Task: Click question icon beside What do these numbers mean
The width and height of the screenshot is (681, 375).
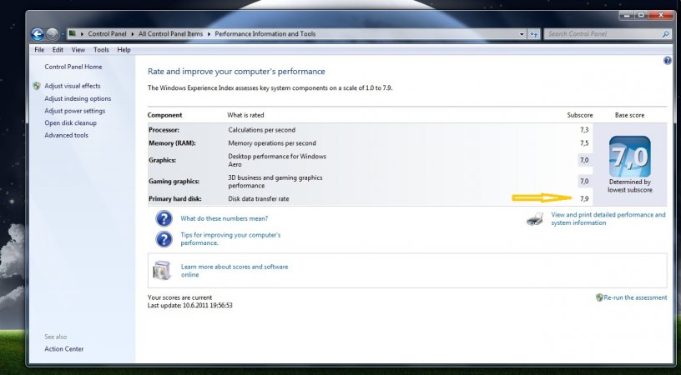Action: (164, 218)
